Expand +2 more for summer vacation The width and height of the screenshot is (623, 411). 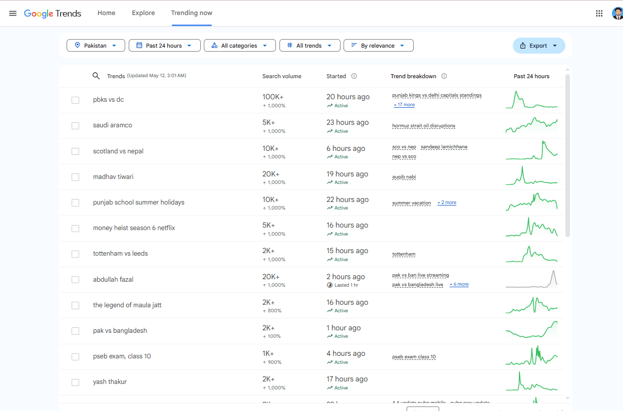447,202
